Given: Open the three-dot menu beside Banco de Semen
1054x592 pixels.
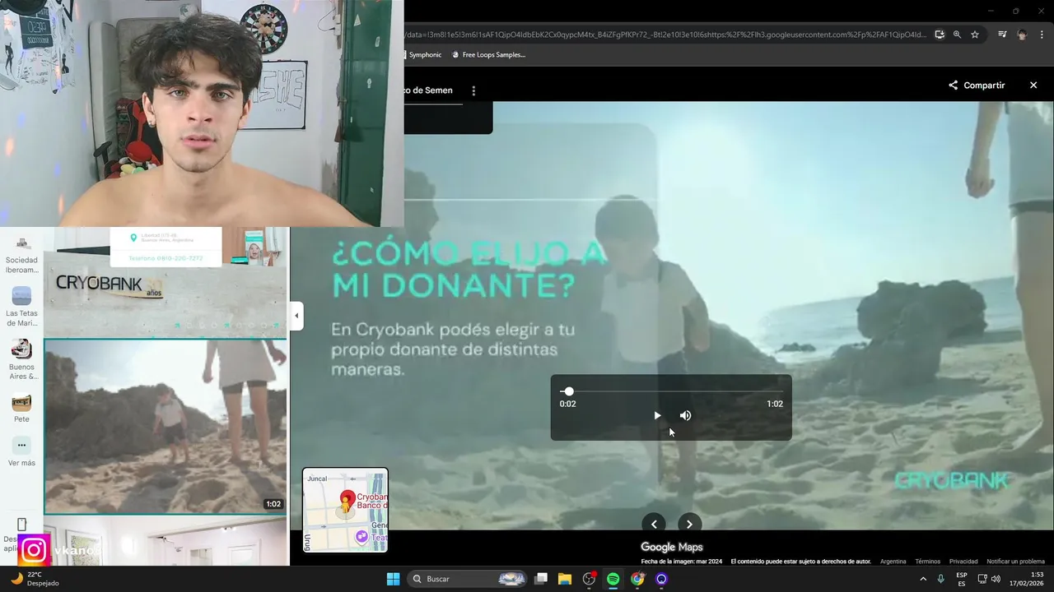Looking at the screenshot, I should [473, 90].
